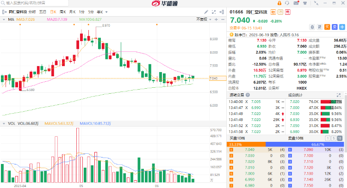Select the 日K daily chart tab
Image resolution: width=347 pixels, height=188 pixels.
coord(53,12)
